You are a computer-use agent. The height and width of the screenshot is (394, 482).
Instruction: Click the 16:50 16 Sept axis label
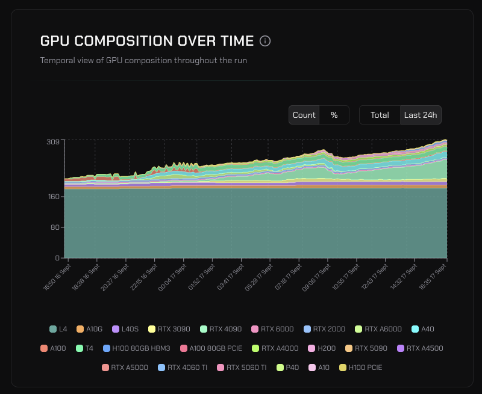coord(57,277)
